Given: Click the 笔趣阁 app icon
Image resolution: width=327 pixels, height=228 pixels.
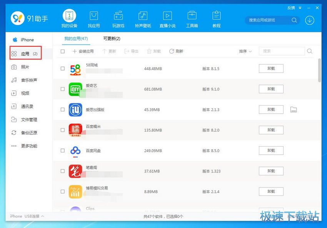Looking at the screenshot, I should point(75,171).
